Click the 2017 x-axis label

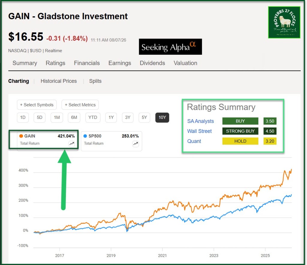(x=60, y=255)
